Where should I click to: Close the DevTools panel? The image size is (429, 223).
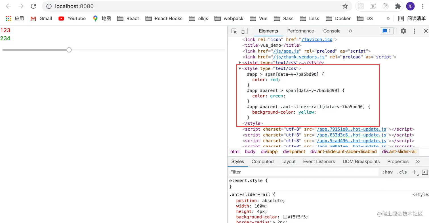pyautogui.click(x=426, y=31)
